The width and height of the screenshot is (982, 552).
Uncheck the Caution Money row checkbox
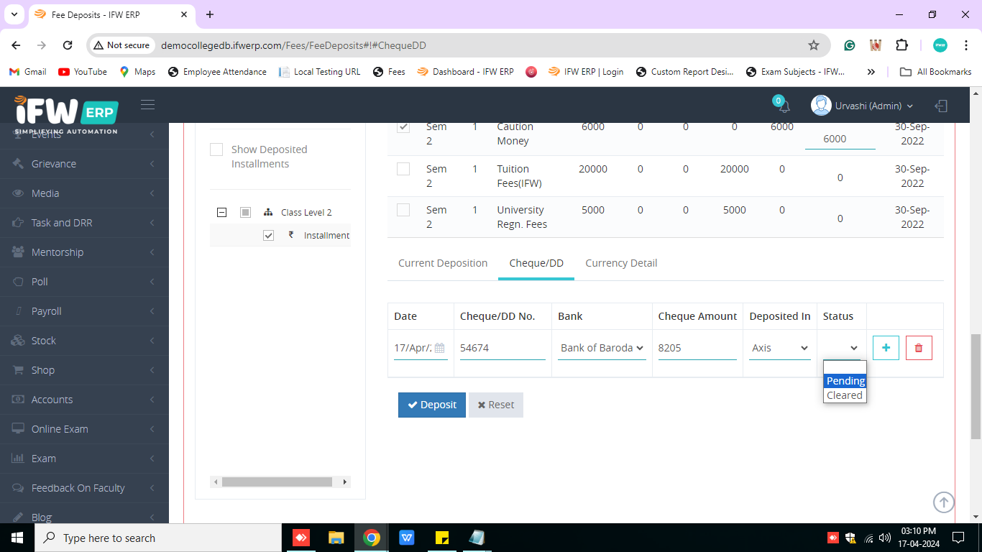[x=403, y=127]
